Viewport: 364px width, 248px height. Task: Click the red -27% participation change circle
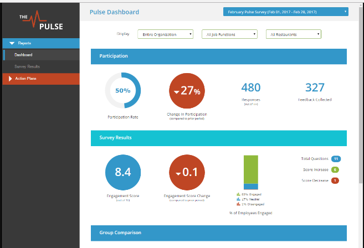(186, 90)
